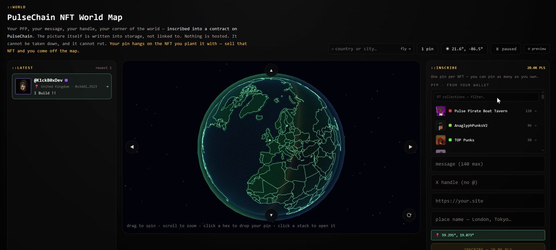Click arrow after count 50
The image size is (556, 250).
[535, 140]
